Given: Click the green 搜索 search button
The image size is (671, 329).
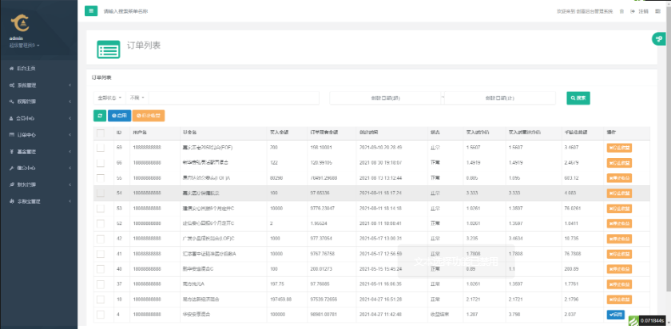Looking at the screenshot, I should pos(578,98).
